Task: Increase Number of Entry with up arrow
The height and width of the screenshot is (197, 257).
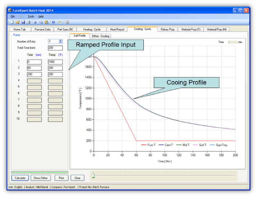Action: (61, 40)
